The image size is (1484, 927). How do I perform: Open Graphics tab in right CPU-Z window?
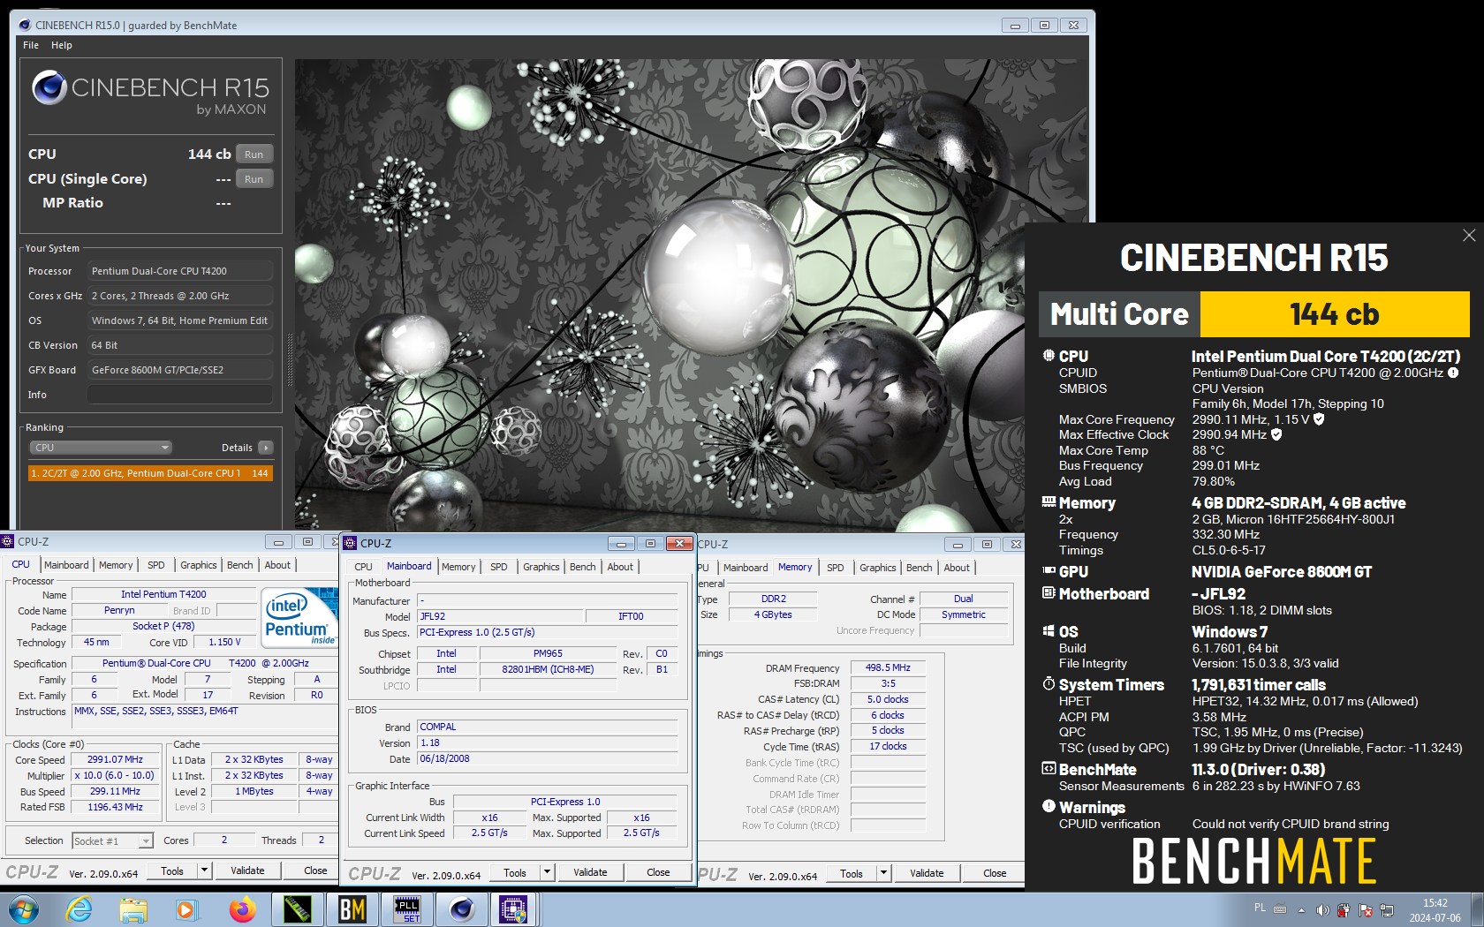coord(877,568)
